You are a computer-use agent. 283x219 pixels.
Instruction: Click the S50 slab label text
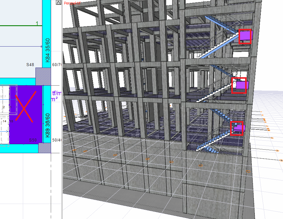(33, 140)
